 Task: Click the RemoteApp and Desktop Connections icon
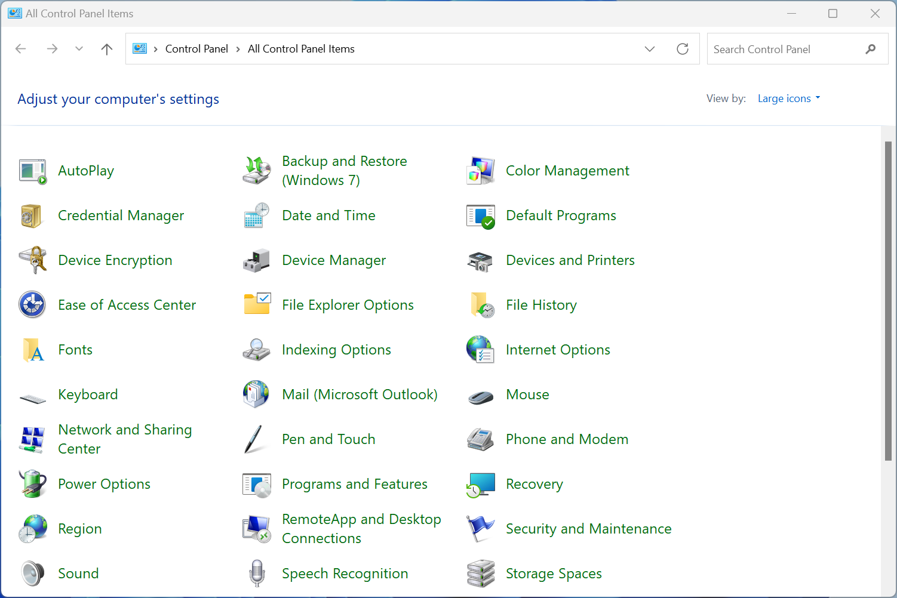point(257,529)
